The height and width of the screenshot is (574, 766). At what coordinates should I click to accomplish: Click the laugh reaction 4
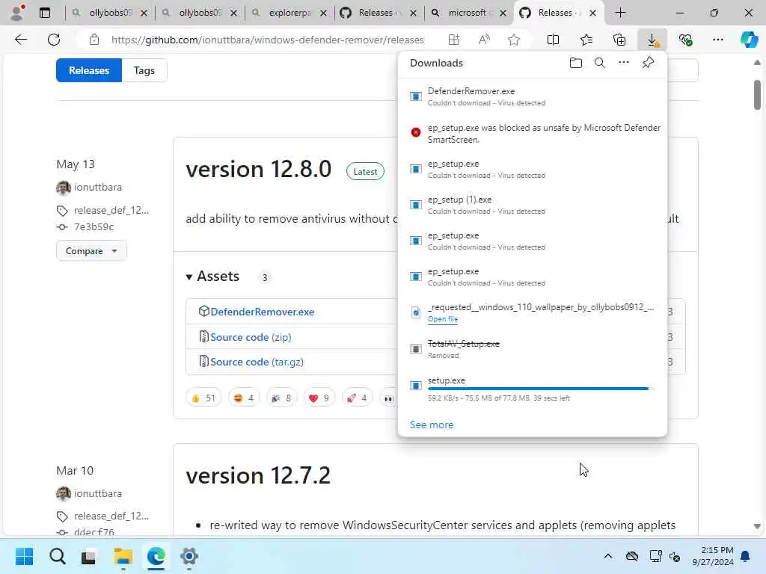(x=243, y=398)
